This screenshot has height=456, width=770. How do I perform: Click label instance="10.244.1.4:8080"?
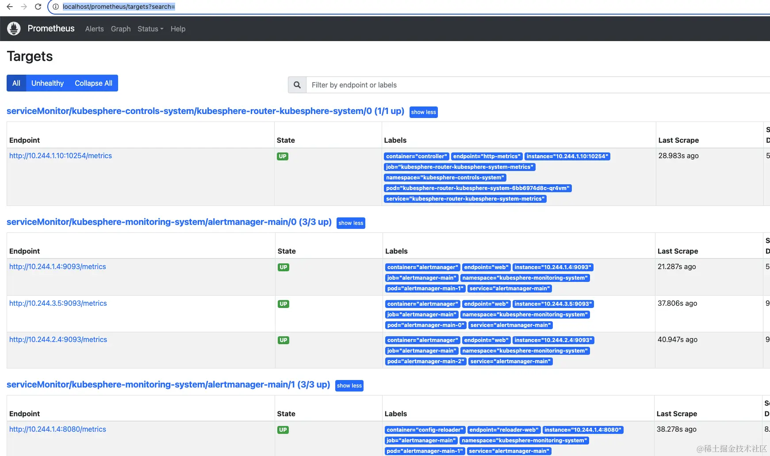pyautogui.click(x=583, y=430)
